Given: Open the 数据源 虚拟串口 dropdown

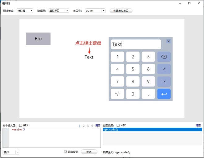Looking at the screenshot, I should [x=59, y=11].
